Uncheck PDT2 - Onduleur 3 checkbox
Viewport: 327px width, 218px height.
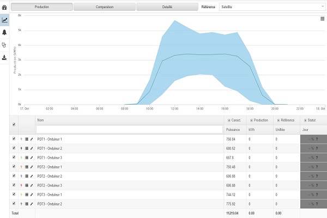pos(14,185)
